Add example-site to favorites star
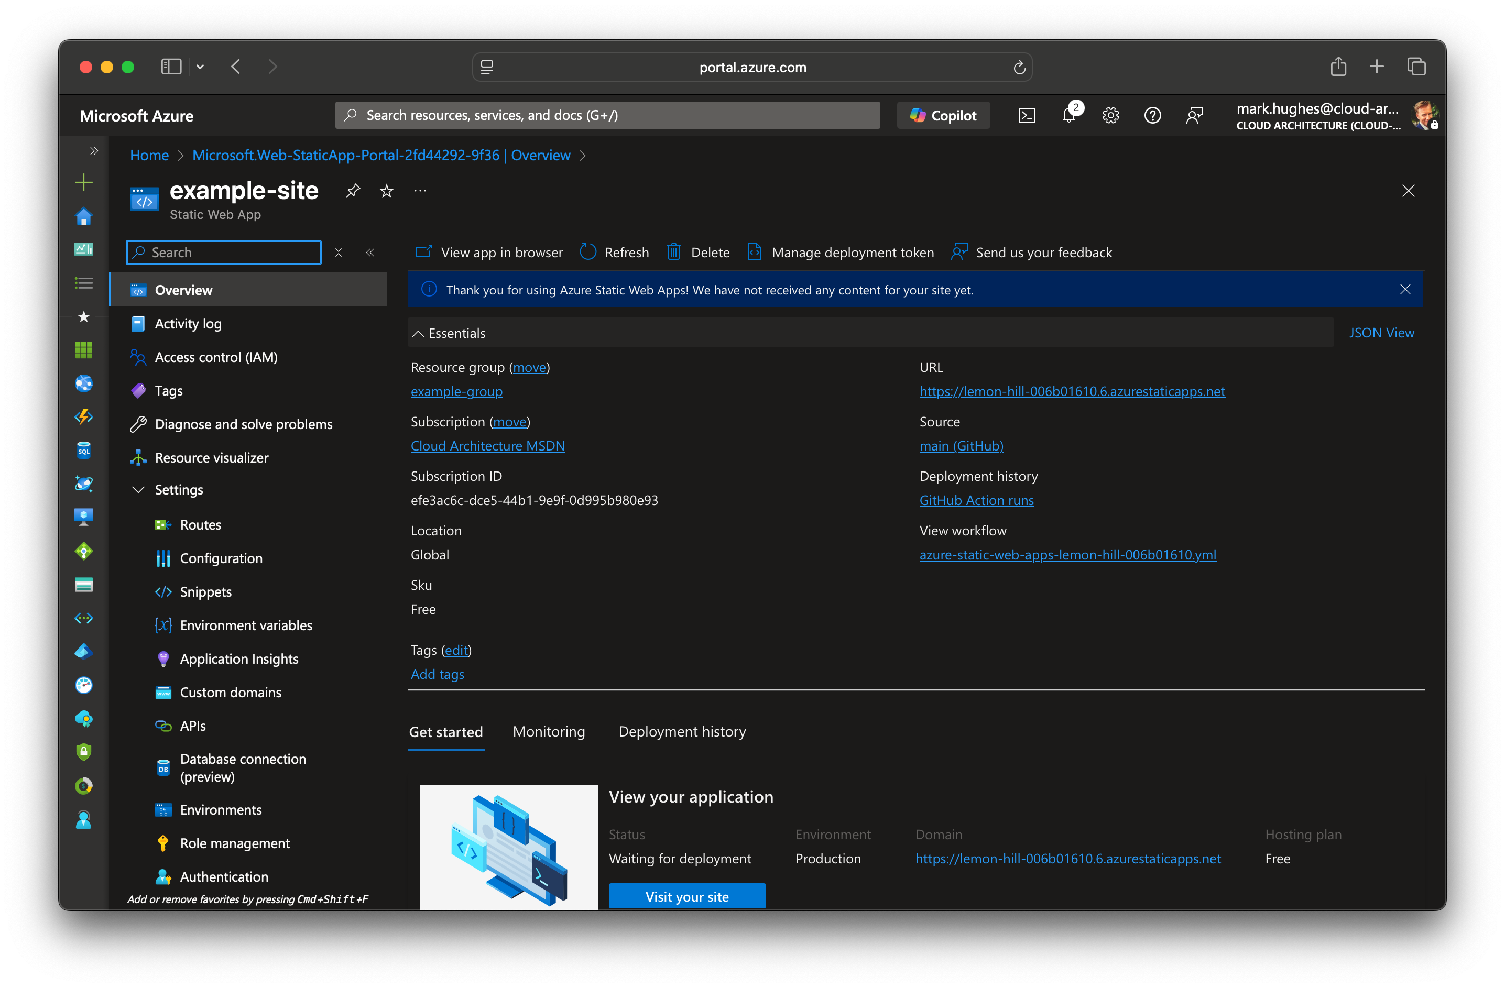Viewport: 1505px width, 988px height. point(386,190)
